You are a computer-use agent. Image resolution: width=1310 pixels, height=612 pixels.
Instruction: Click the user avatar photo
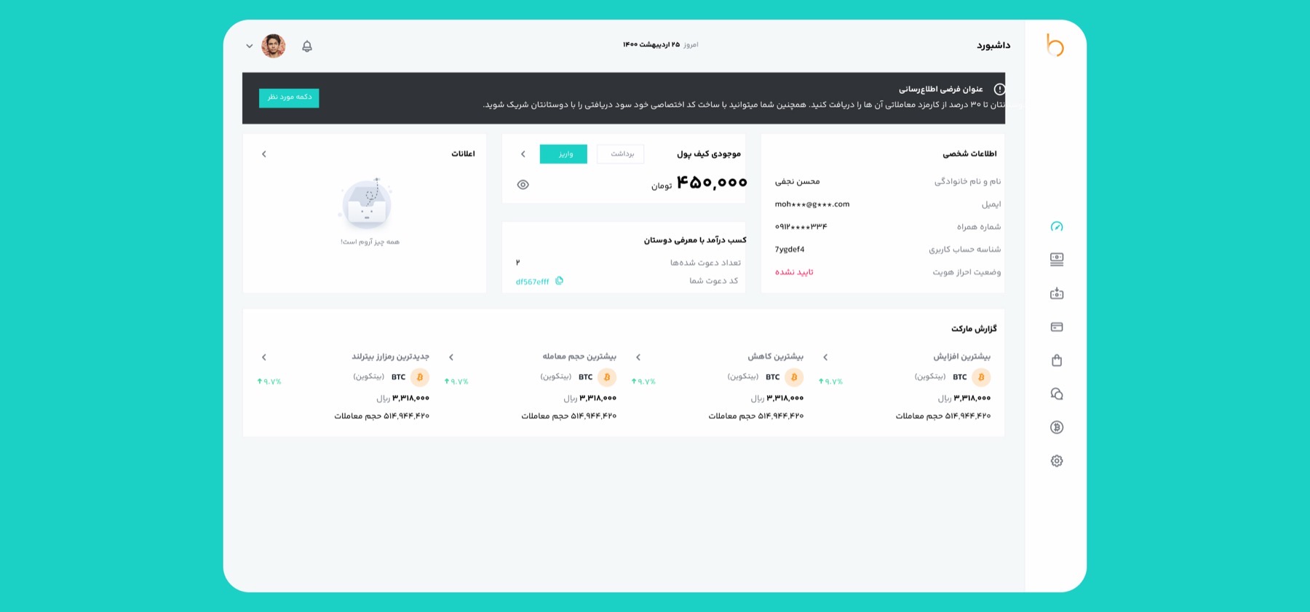[x=274, y=46]
